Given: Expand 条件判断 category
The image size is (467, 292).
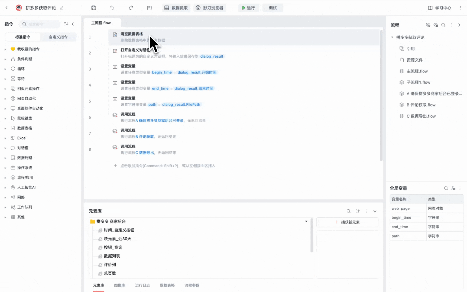Looking at the screenshot, I should coord(5,59).
